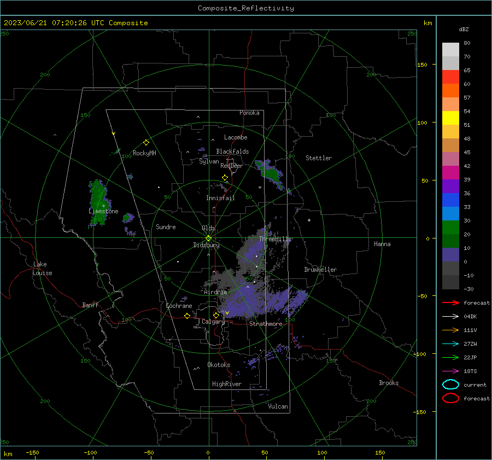Click the Ponoka city label

[x=249, y=113]
